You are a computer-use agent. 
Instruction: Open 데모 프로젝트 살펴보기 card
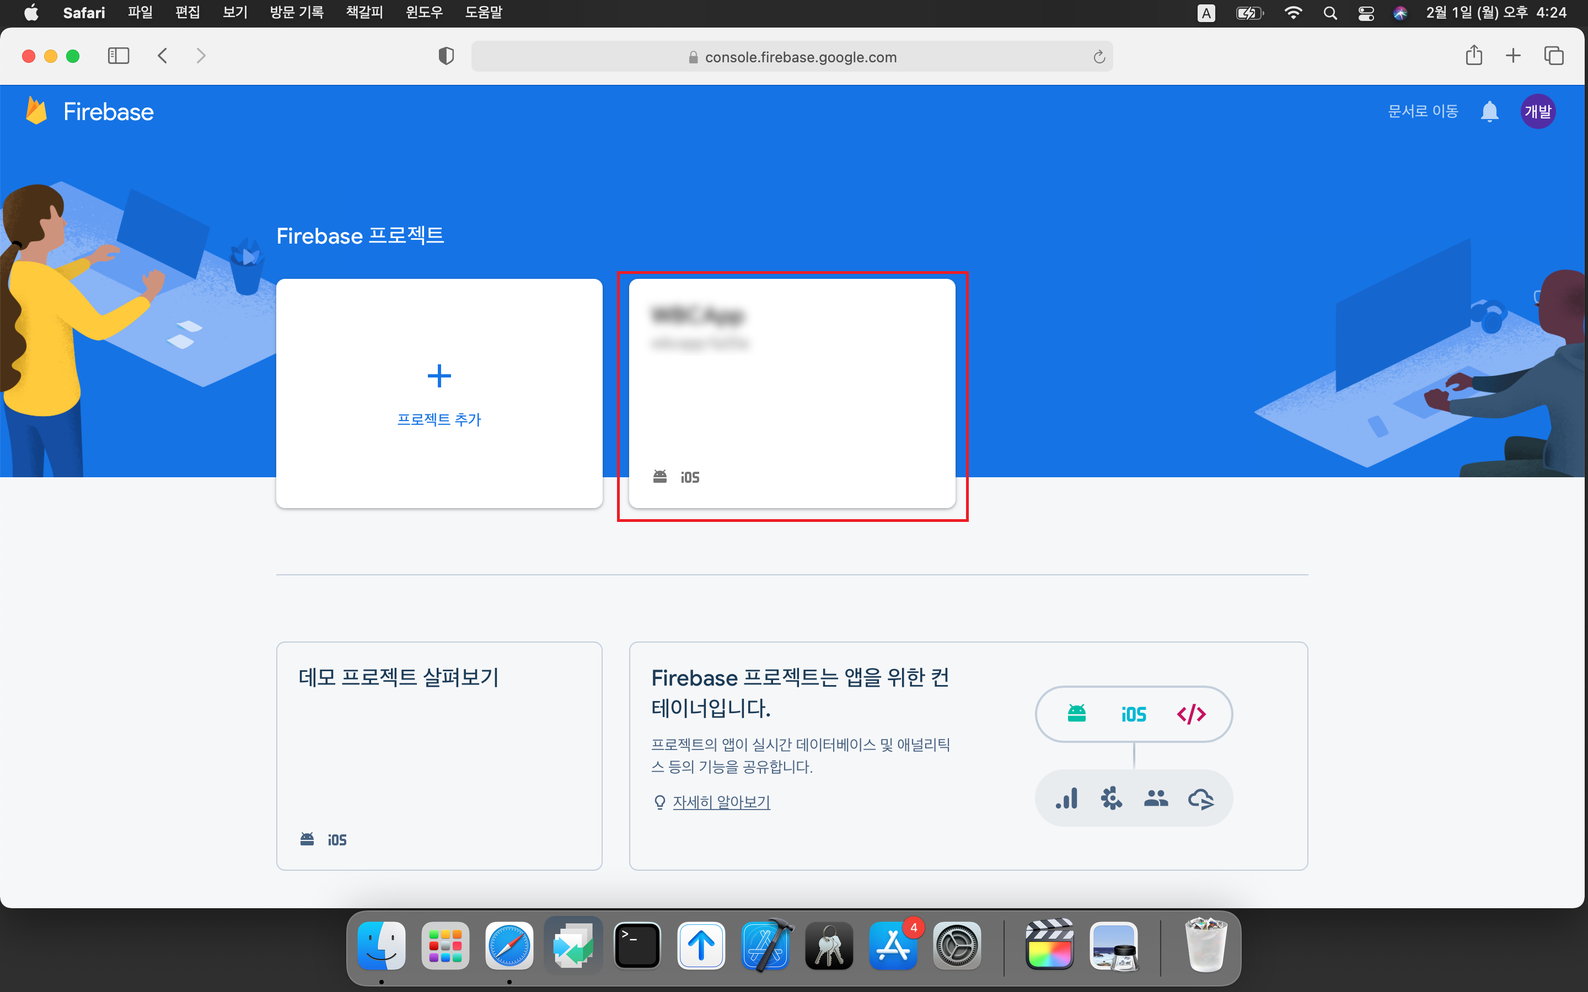click(439, 754)
